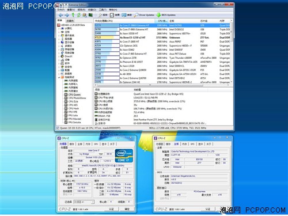Screen dimensions: 288x216
Task: Click the green chip icon in AIDA64 toolbar
Action: (x=90, y=15)
